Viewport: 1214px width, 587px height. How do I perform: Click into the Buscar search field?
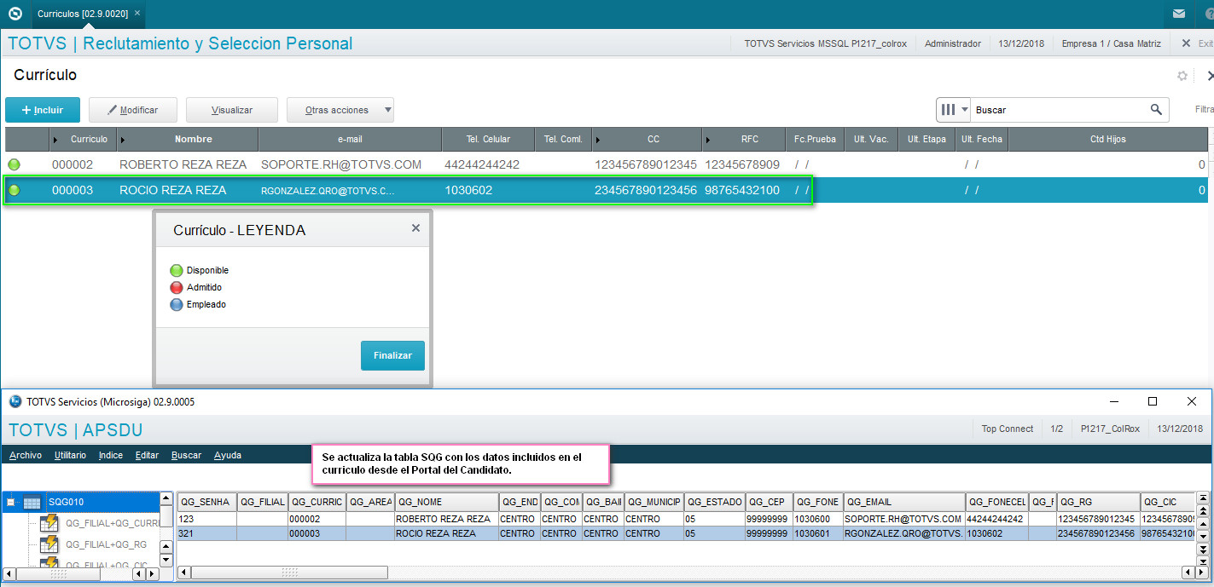[x=1058, y=109]
